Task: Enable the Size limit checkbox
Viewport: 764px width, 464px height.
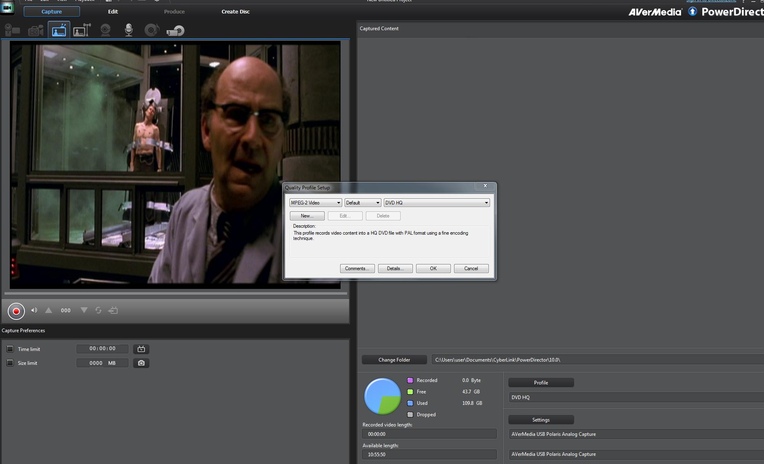Action: [10, 363]
